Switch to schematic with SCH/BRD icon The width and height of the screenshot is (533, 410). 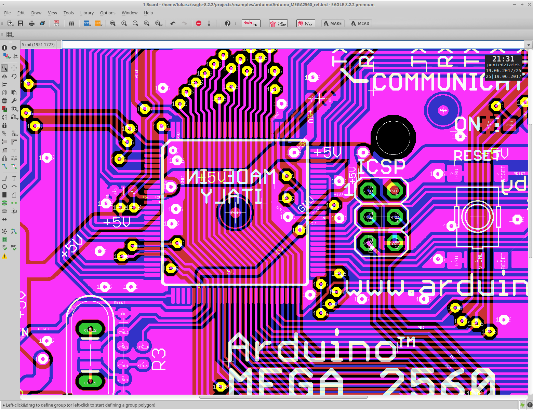(56, 23)
